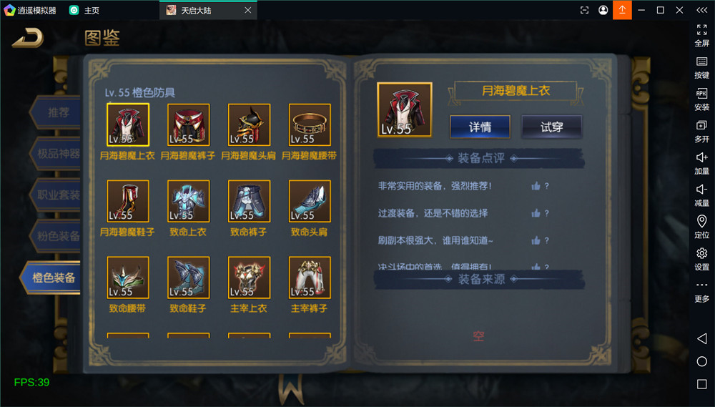
Task: Select the 致命腰带 belt icon
Action: [128, 278]
